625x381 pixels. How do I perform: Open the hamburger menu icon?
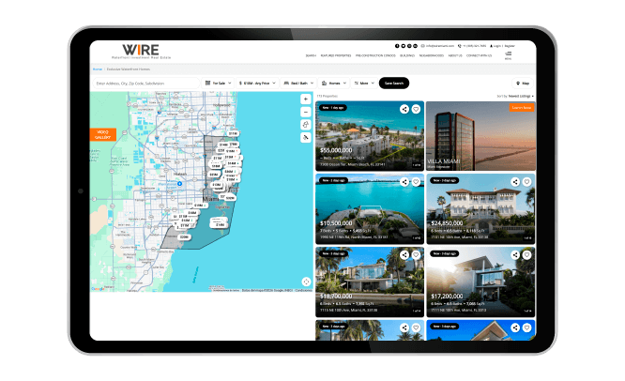508,53
